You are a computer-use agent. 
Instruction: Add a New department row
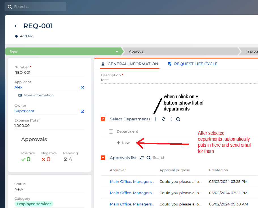pyautogui.click(x=123, y=143)
